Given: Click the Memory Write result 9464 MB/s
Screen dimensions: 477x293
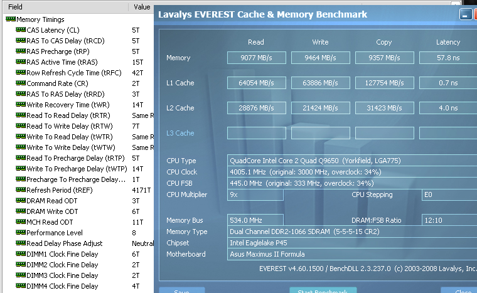Looking at the screenshot, I should [x=320, y=58].
